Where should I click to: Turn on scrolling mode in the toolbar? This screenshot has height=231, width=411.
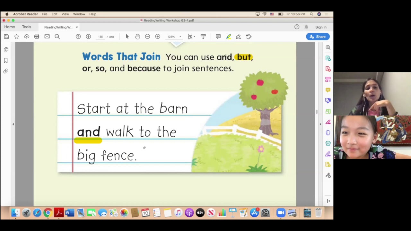tap(203, 37)
